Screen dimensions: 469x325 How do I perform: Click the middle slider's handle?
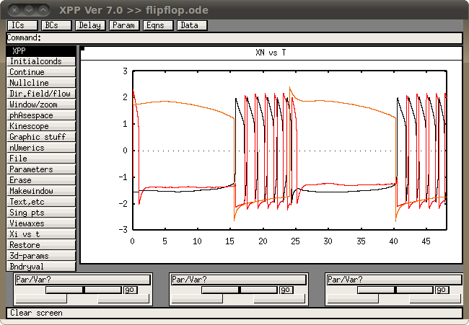tap(240, 290)
